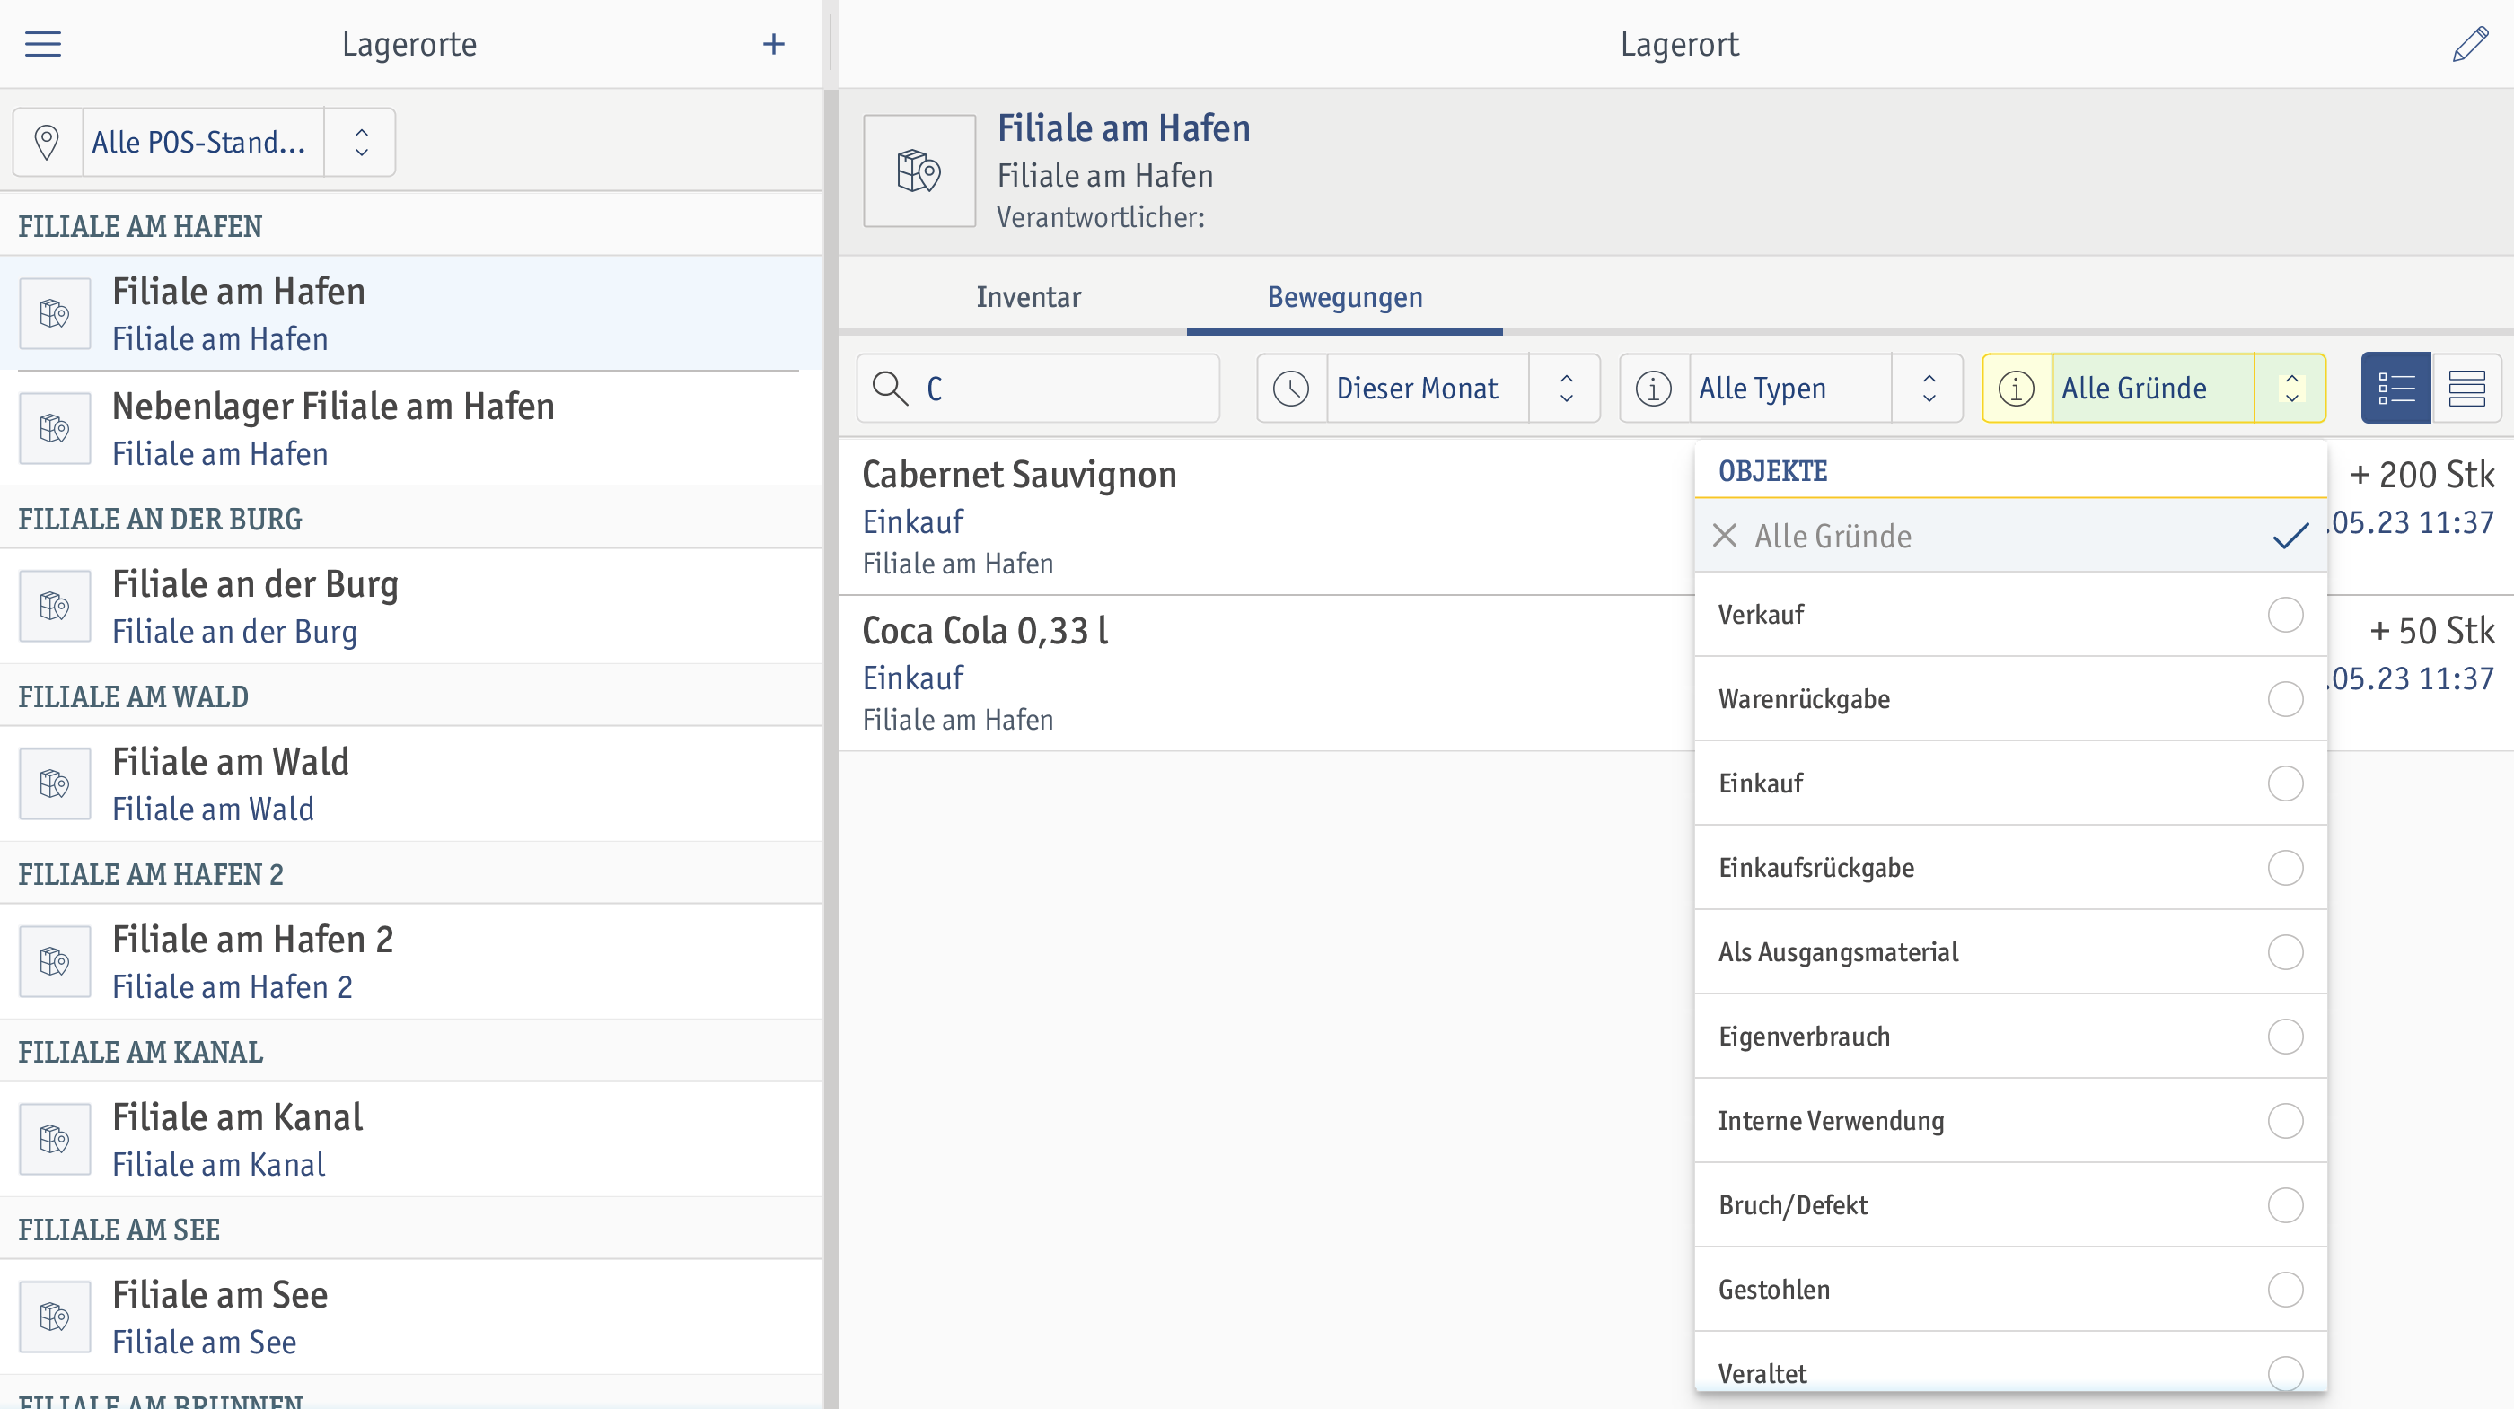Switch to compact list view
The image size is (2514, 1409).
coord(2466,389)
